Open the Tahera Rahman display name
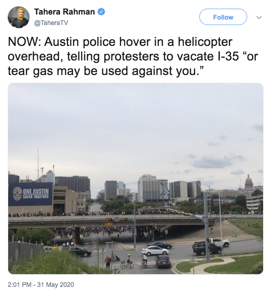 tap(65, 12)
